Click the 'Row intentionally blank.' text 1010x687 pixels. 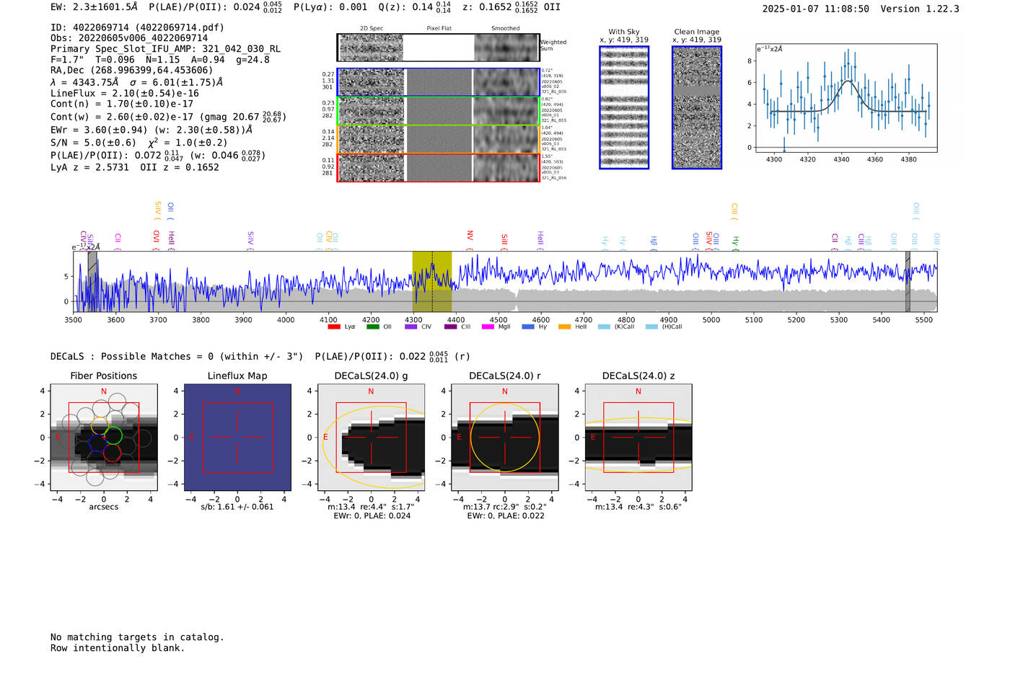pos(118,648)
